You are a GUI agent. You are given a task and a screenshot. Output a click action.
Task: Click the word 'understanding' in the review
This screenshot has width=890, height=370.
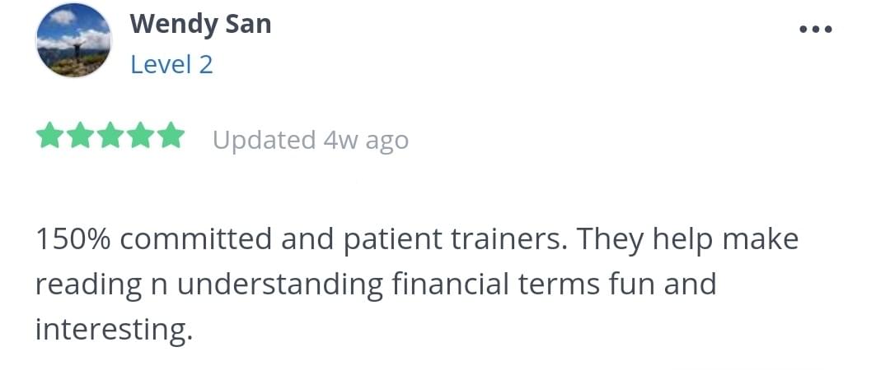coord(280,284)
